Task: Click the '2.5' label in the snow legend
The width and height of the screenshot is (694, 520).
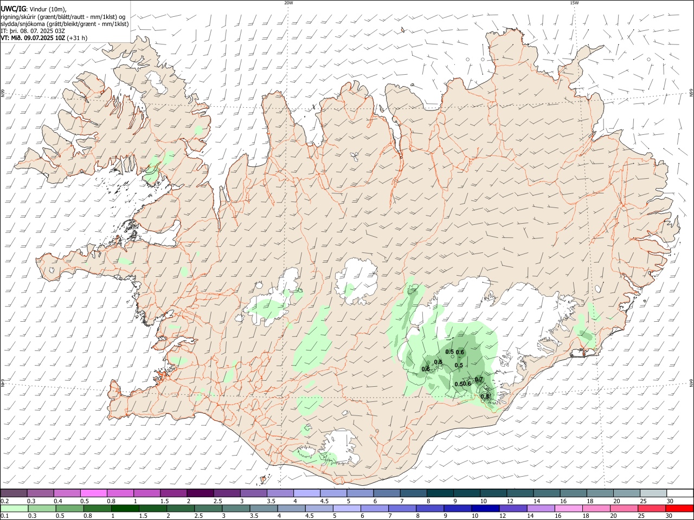Action: 217,501
